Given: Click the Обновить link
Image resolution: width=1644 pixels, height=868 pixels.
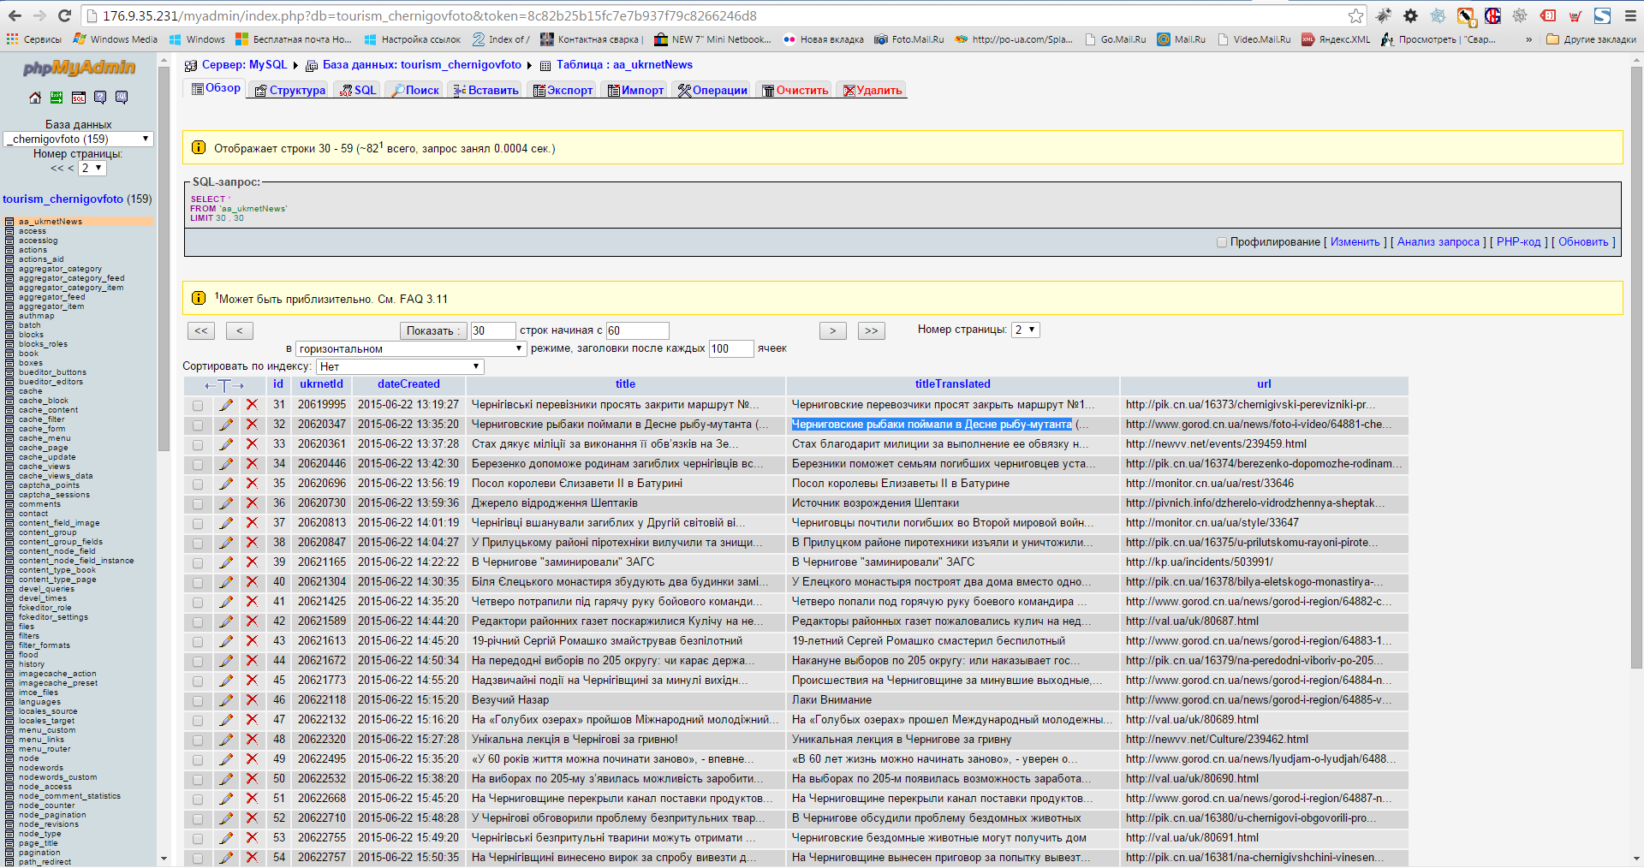Looking at the screenshot, I should (x=1583, y=242).
